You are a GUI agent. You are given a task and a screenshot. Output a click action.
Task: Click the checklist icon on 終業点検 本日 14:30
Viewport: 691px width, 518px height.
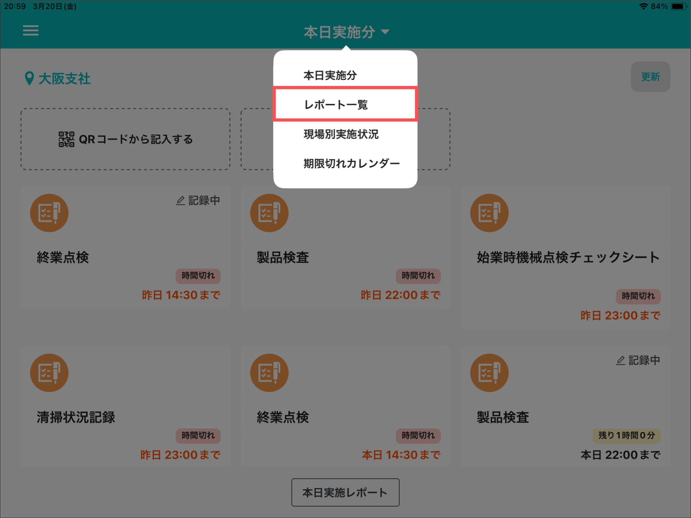[269, 373]
